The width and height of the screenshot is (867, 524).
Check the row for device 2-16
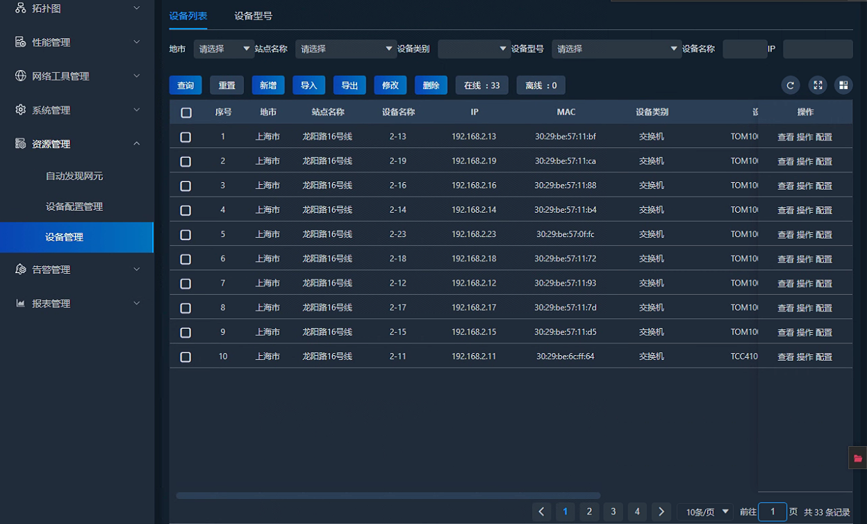[x=185, y=186]
